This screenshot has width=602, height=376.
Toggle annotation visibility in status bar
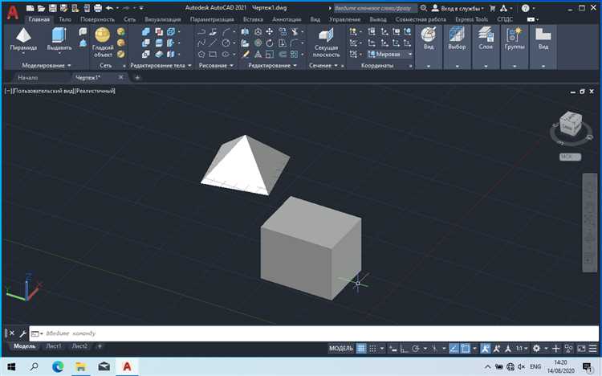(486, 349)
